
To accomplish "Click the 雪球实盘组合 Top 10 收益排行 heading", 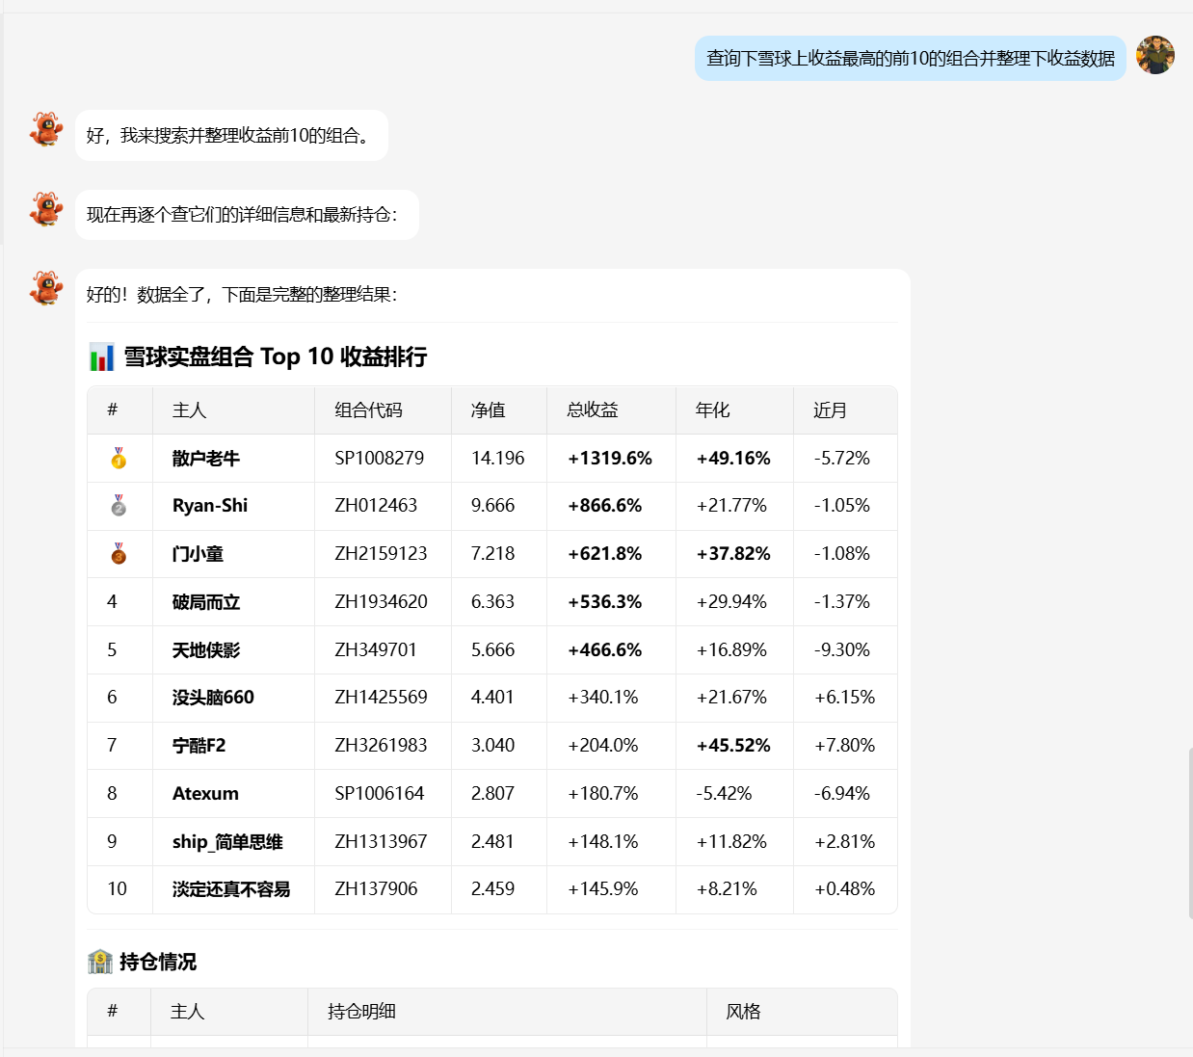I will 276,357.
